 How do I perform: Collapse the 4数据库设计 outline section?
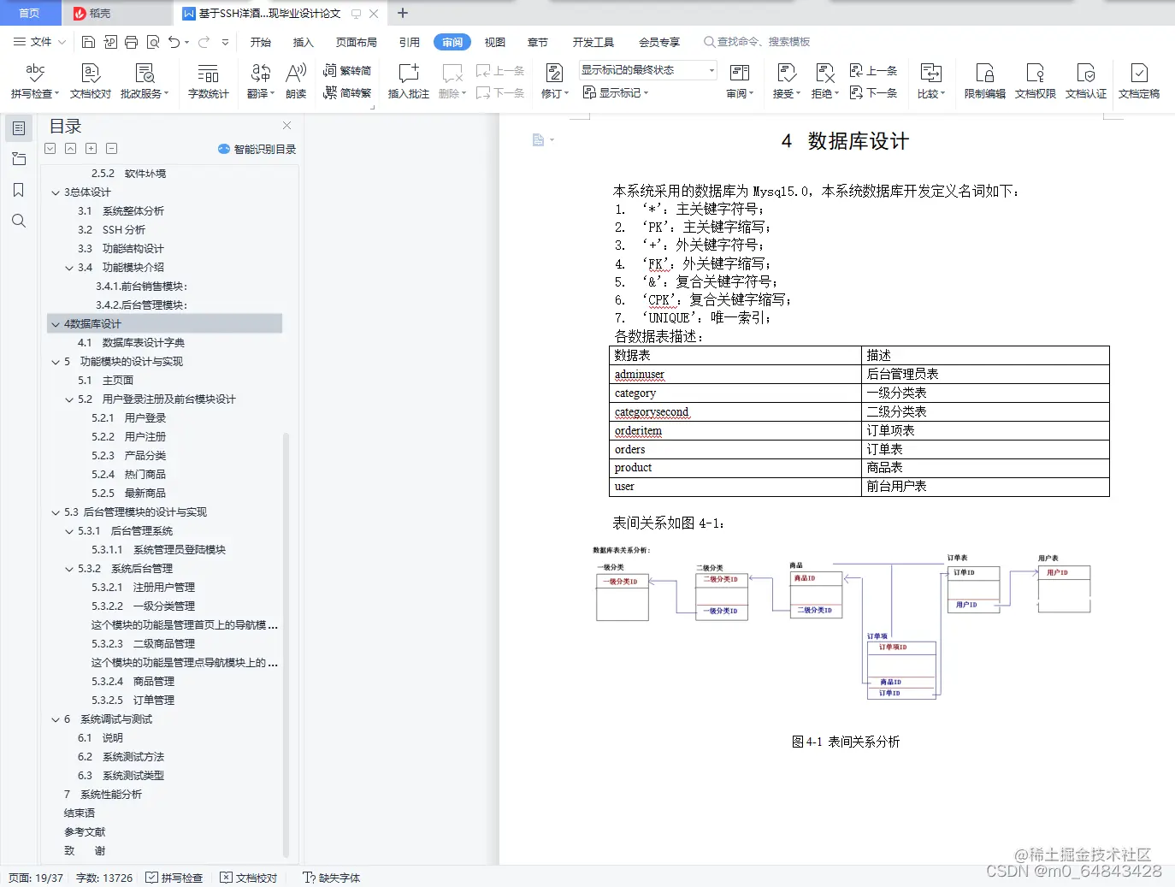point(56,323)
